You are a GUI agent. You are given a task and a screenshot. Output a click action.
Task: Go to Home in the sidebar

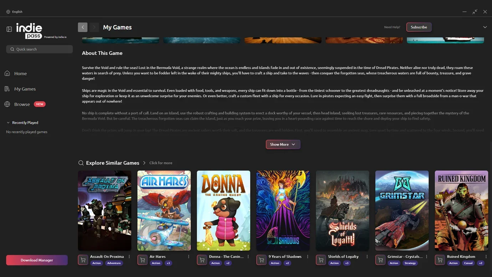tap(20, 74)
